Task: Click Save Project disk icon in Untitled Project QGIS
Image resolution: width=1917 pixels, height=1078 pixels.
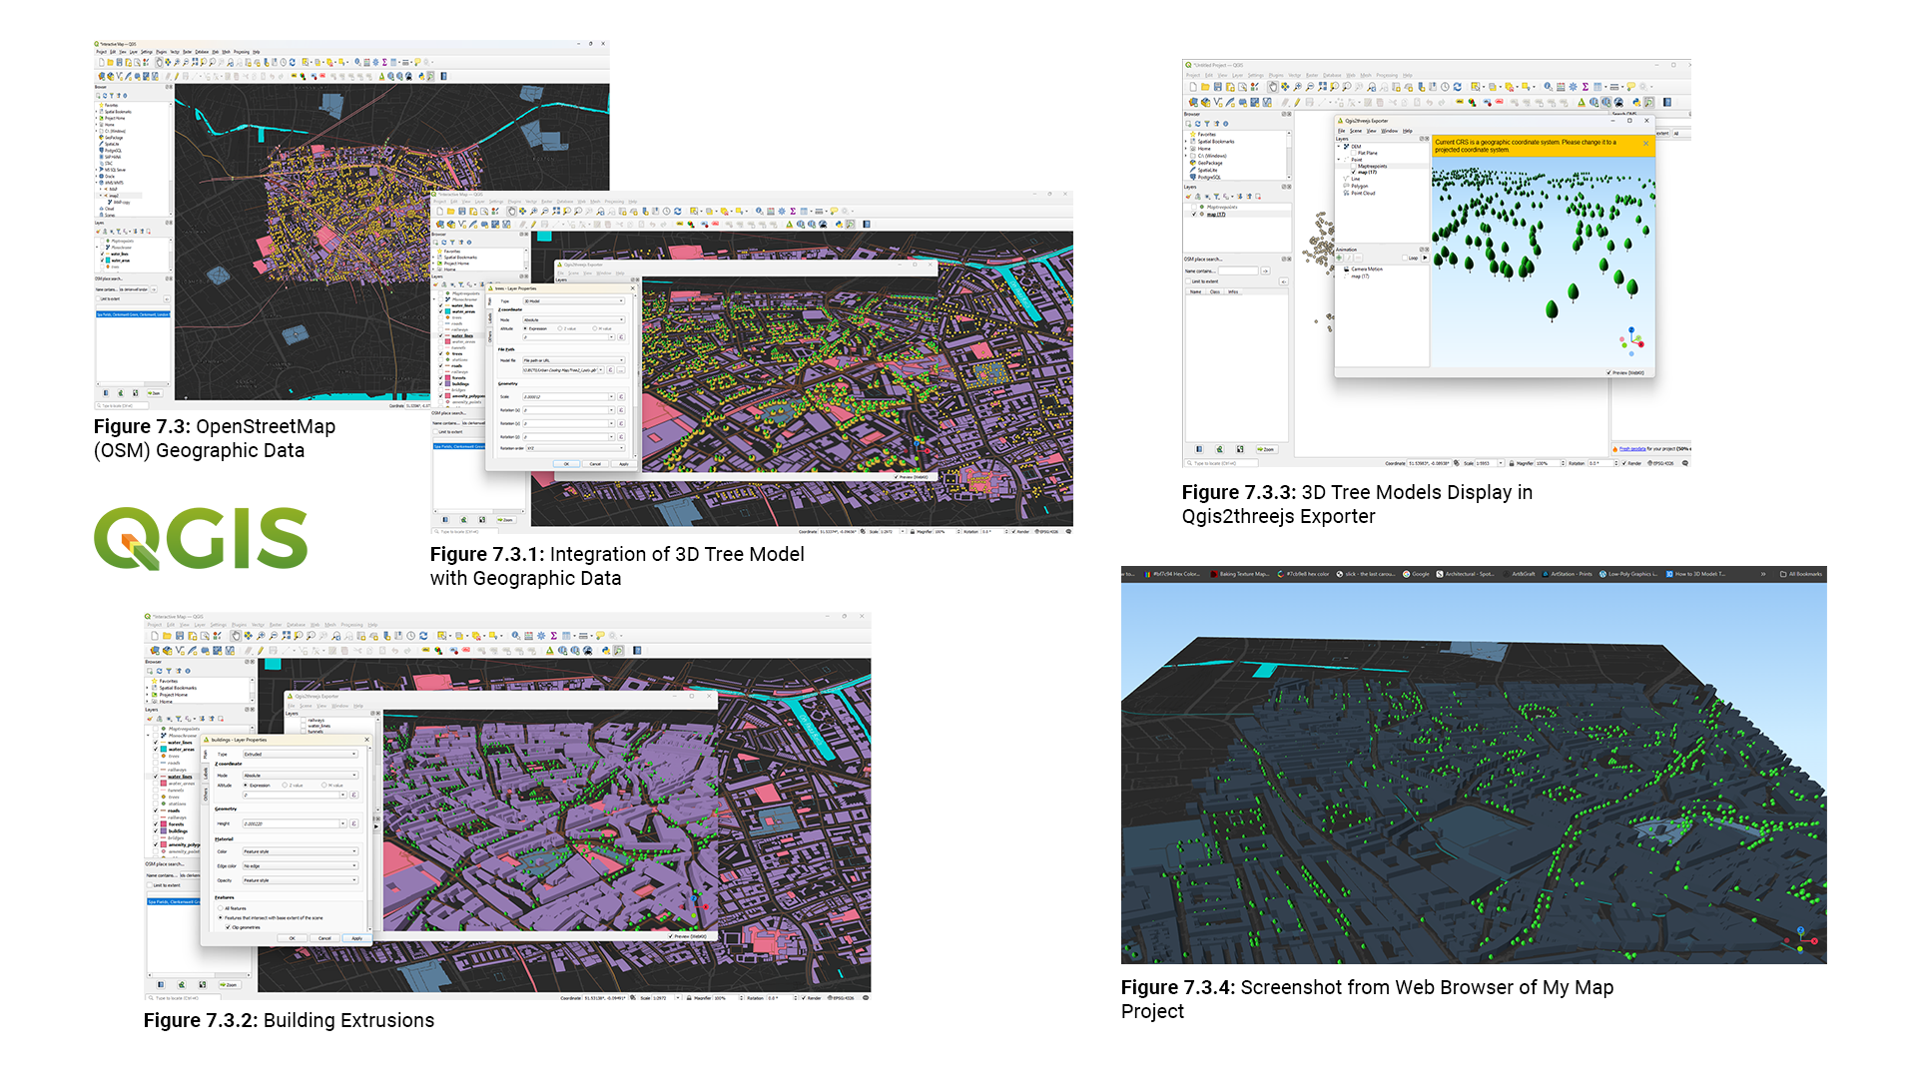Action: pyautogui.click(x=1218, y=87)
